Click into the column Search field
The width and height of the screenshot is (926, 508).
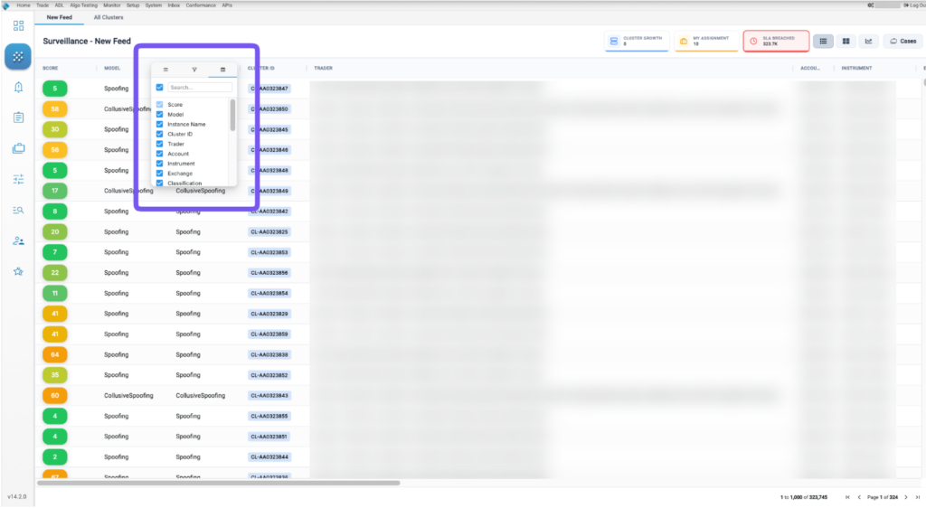coord(200,88)
